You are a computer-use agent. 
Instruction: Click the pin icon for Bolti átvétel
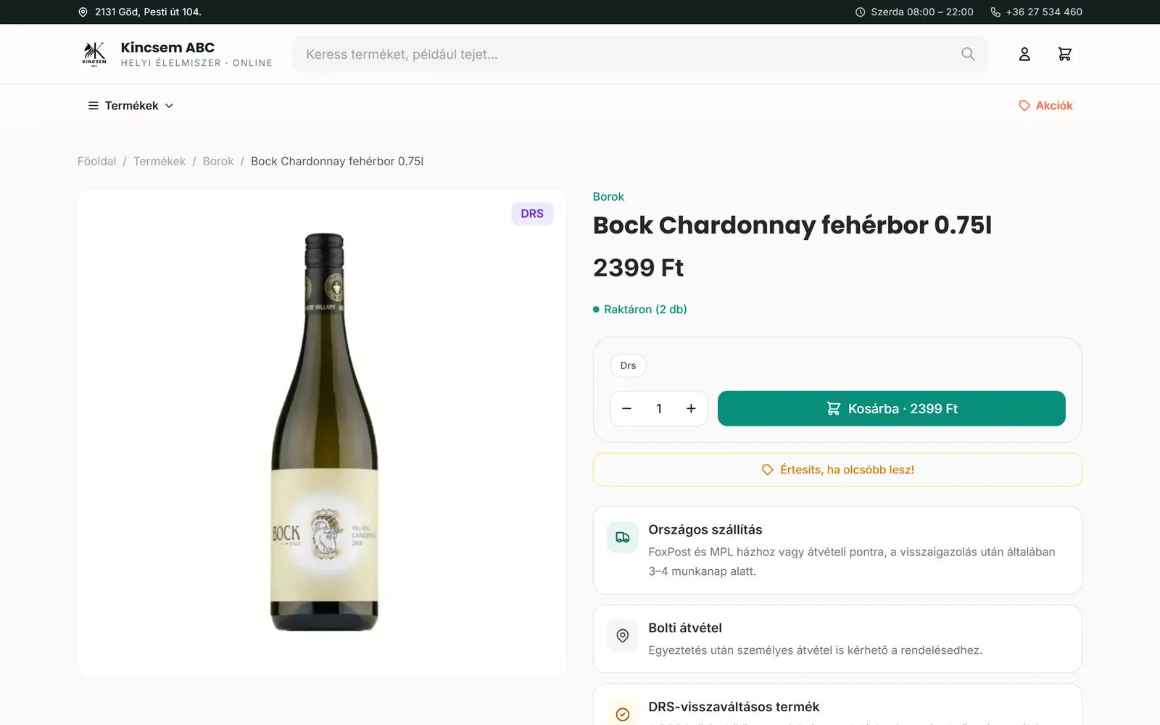coord(622,636)
